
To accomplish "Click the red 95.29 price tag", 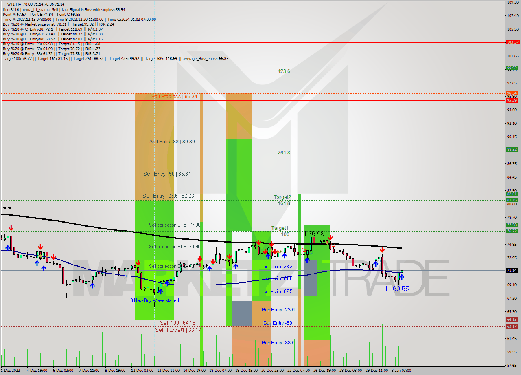I will click(x=512, y=100).
